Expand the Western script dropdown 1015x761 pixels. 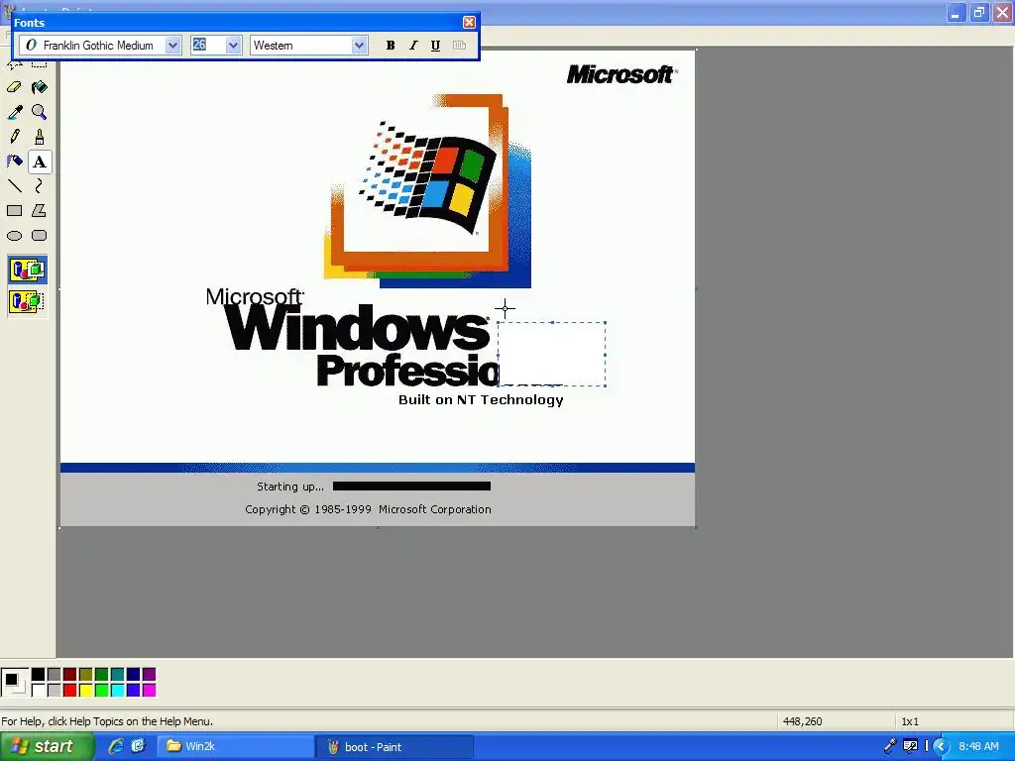(x=359, y=46)
